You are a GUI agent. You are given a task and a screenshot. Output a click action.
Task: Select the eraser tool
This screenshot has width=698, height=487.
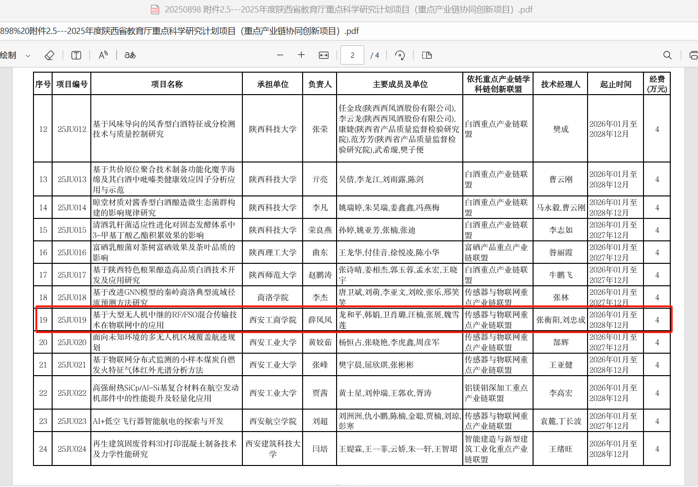[49, 55]
